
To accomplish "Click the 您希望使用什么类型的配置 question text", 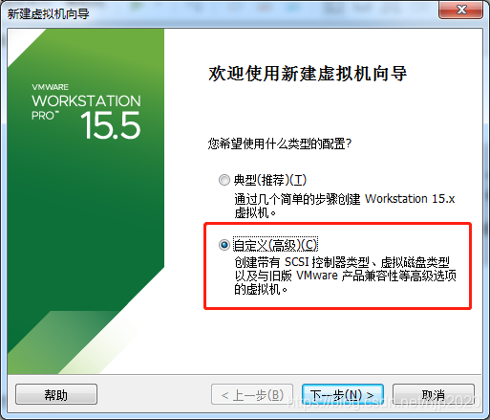I will coord(280,144).
